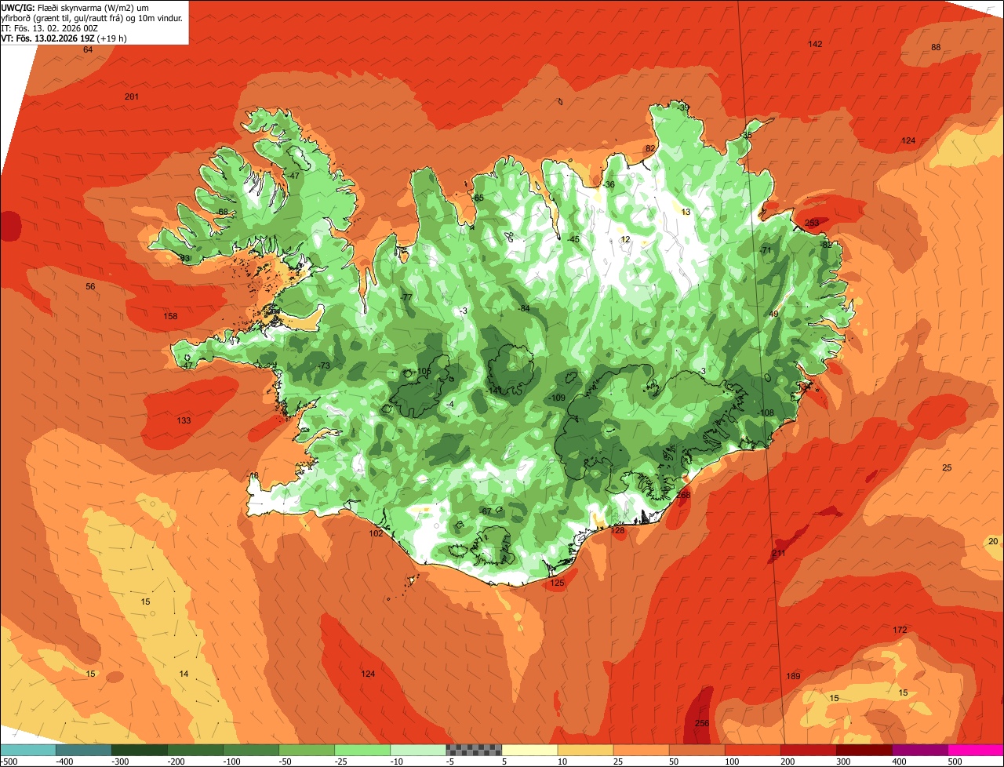Screen dimensions: 1004x767
Task: Click the "UWC/IG:" title heading
Action: click(17, 7)
